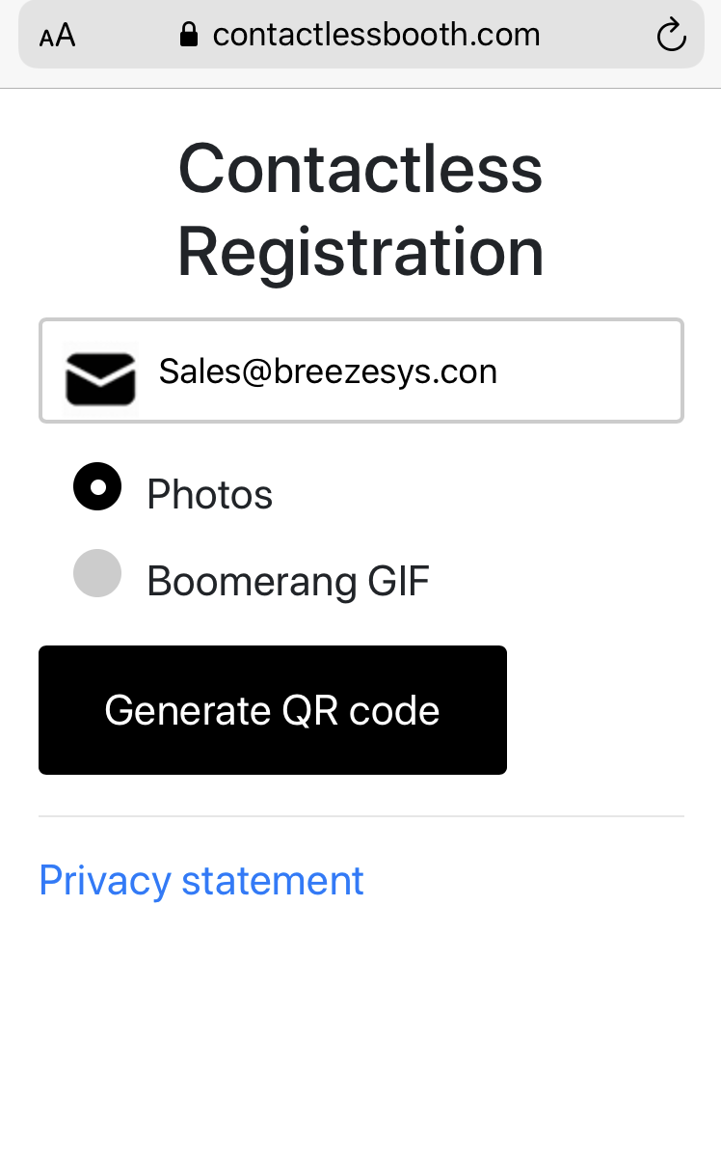The image size is (721, 1153).
Task: Reload the page with the refresh icon
Action: 671,35
